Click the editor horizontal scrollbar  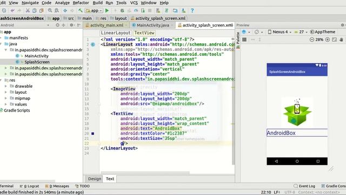click(x=145, y=172)
